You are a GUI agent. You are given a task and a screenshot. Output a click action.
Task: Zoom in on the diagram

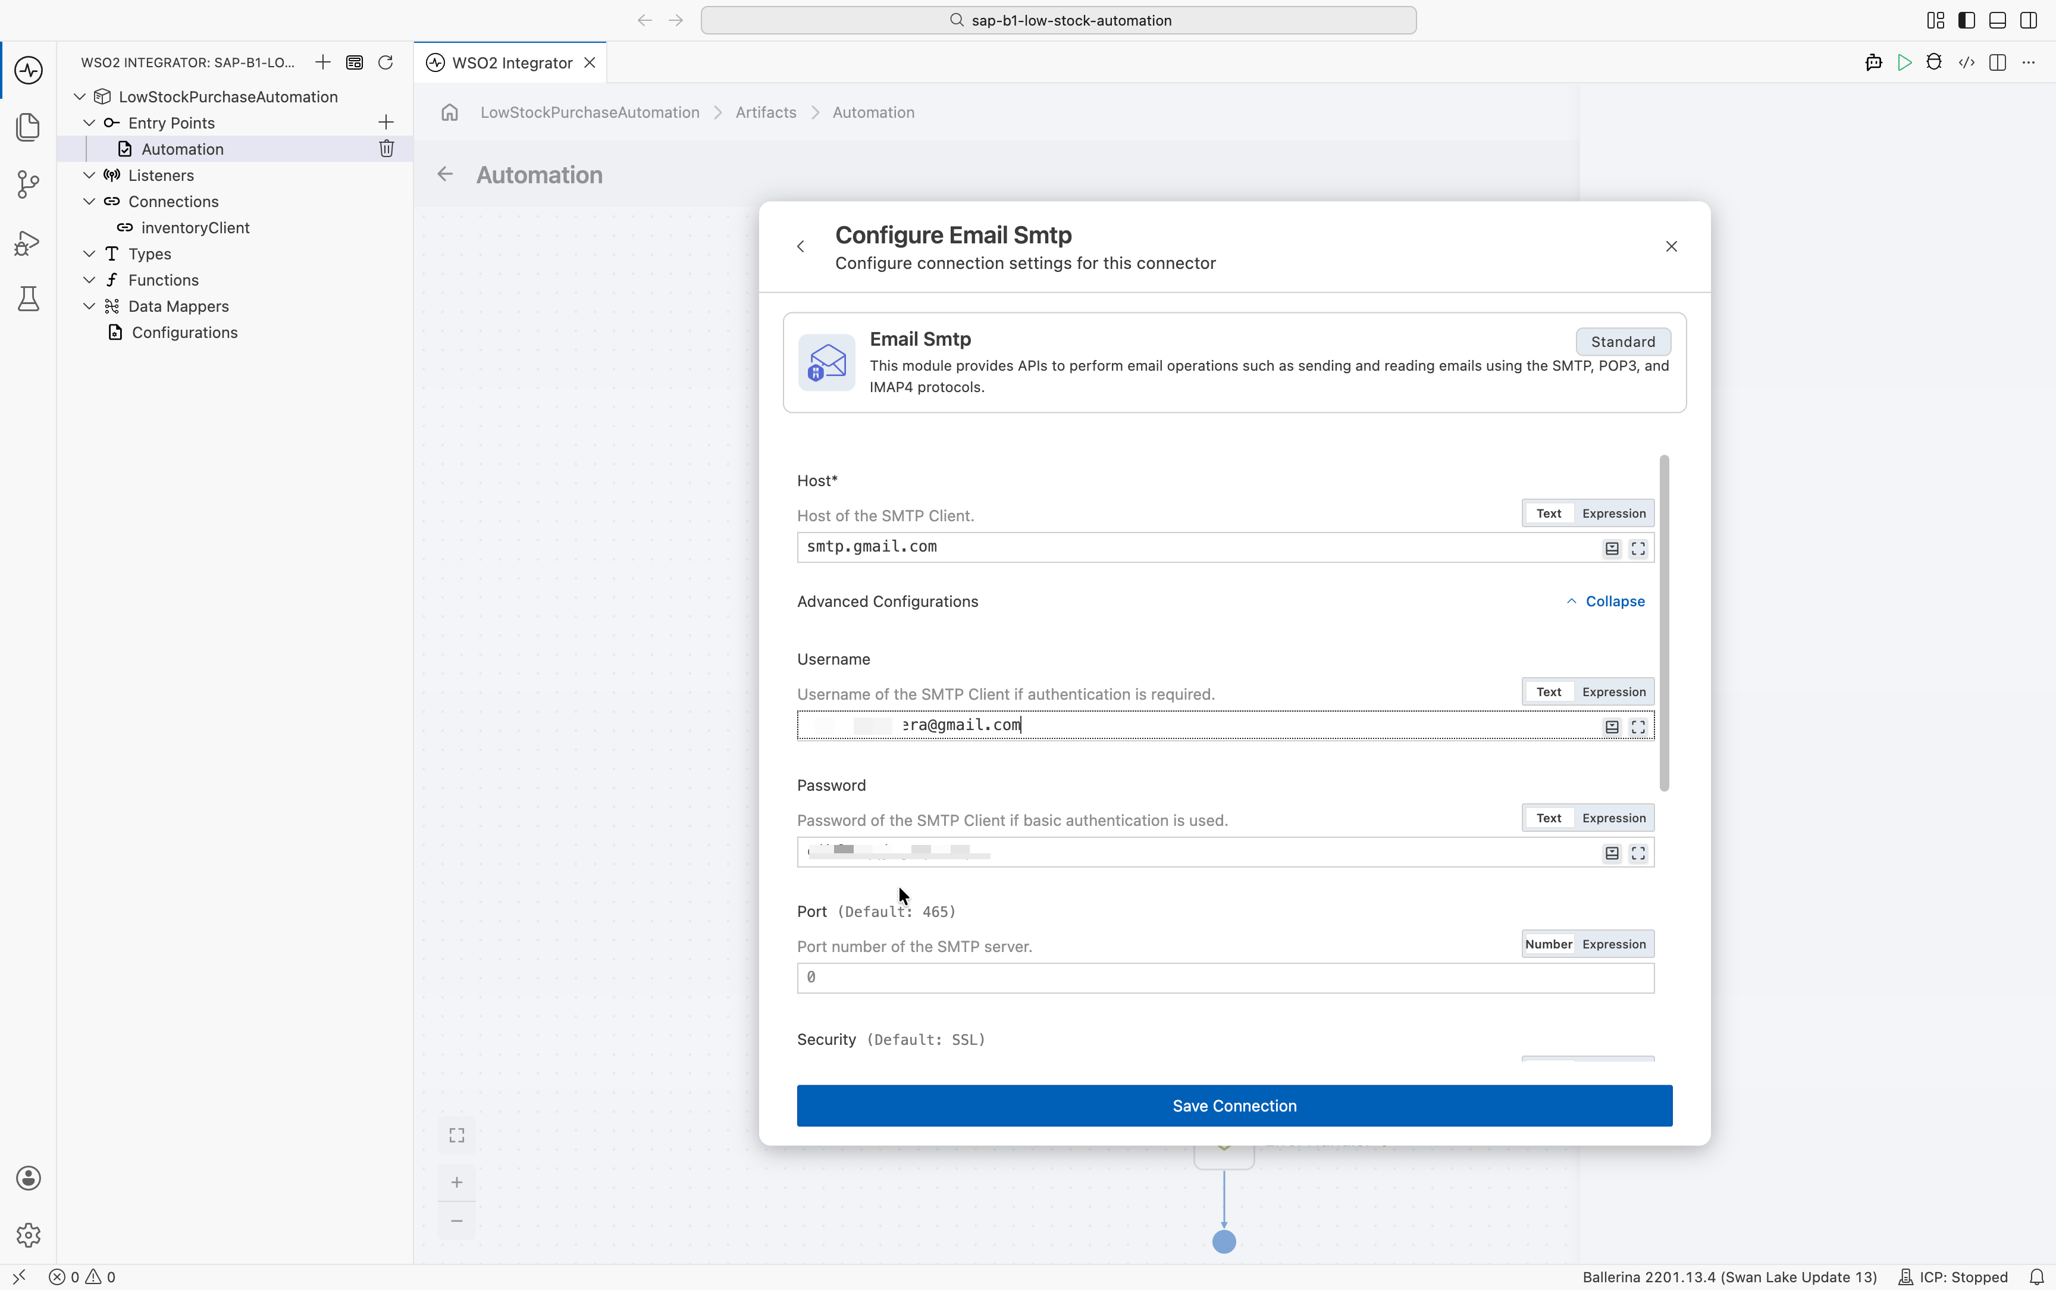coord(457,1182)
